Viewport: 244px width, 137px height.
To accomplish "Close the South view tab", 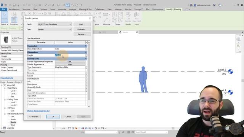I will (x=137, y=32).
